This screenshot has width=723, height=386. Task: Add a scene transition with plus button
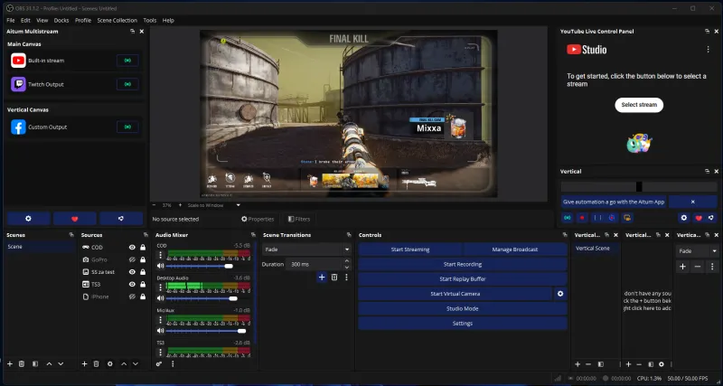[322, 277]
